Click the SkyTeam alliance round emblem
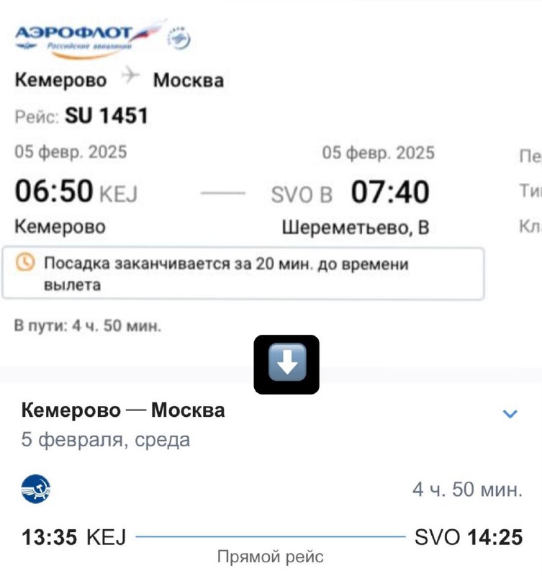This screenshot has height=576, width=542. (x=179, y=39)
